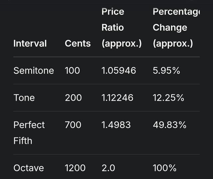Select the Octave row label
Image resolution: width=213 pixels, height=179 pixels.
pyautogui.click(x=29, y=168)
